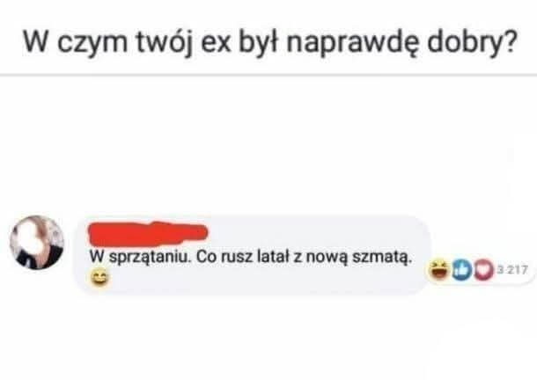Click the comment text starting 'W sprzątaniu'
This screenshot has height=380, width=537.
point(250,257)
